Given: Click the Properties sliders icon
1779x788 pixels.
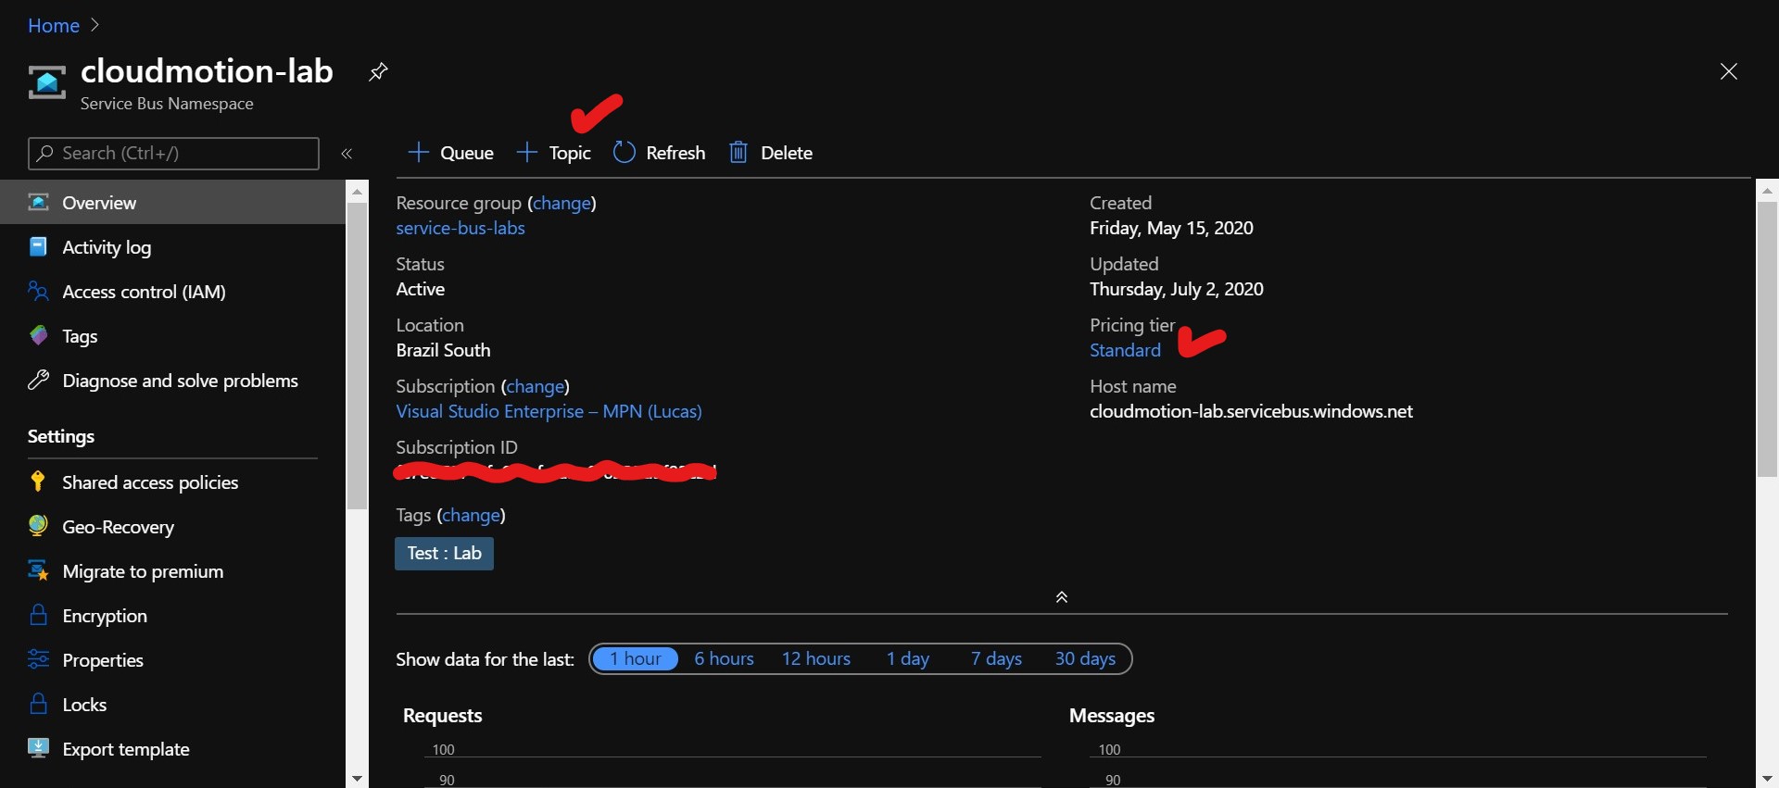Looking at the screenshot, I should coord(38,659).
